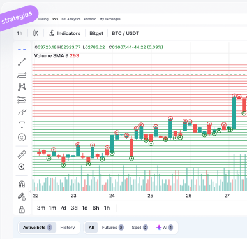The image size is (247, 239).
Task: Filter bots by AI
Action: 165,228
